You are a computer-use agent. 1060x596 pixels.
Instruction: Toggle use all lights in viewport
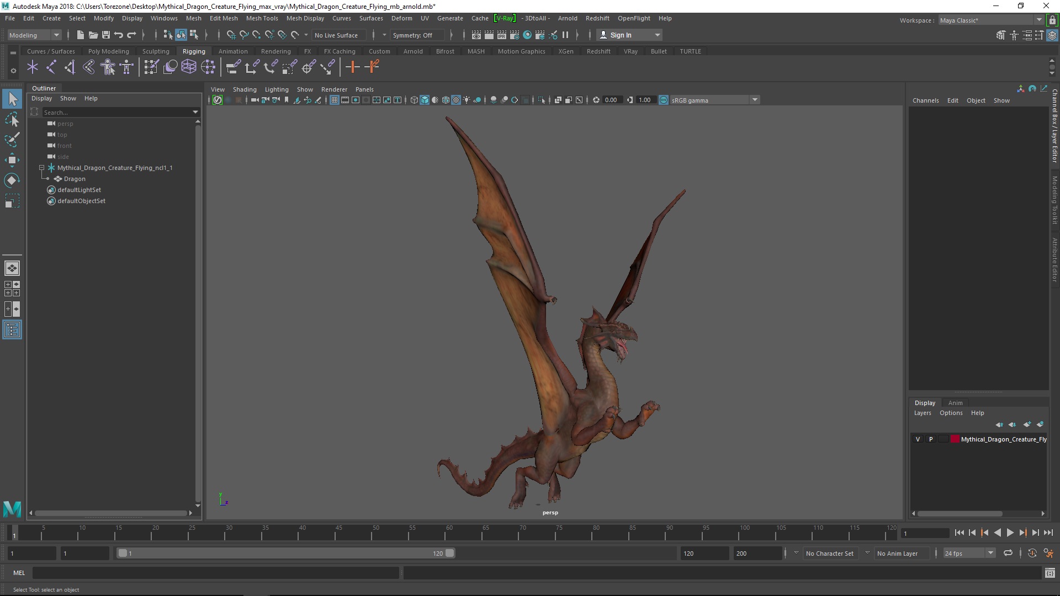point(467,100)
